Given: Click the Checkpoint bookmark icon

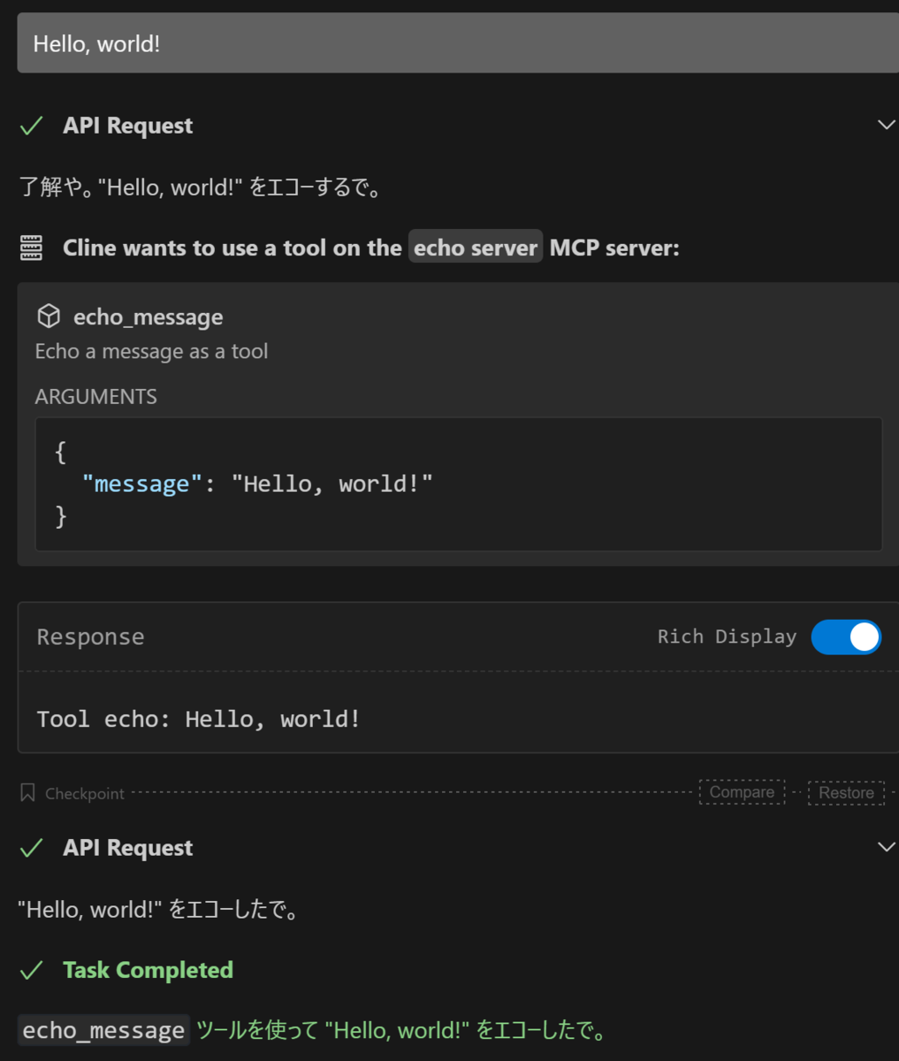Looking at the screenshot, I should [27, 792].
